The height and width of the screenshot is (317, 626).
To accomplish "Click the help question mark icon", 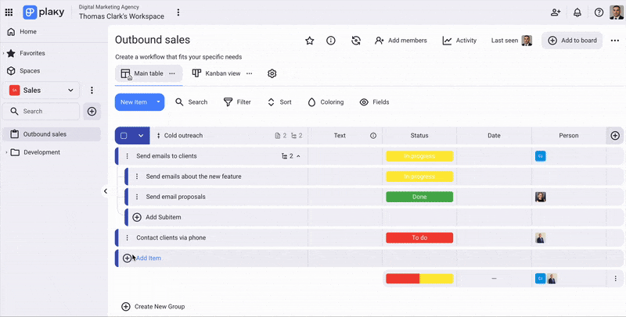I will 599,12.
